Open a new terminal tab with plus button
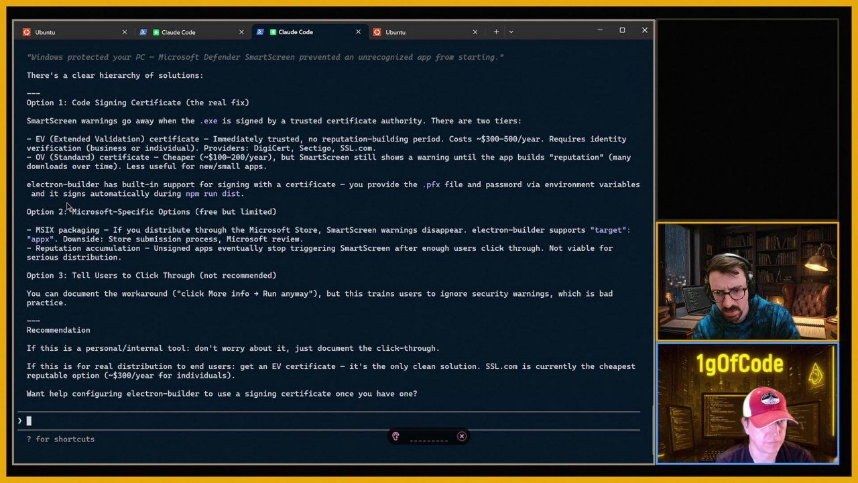The image size is (858, 483). point(496,32)
